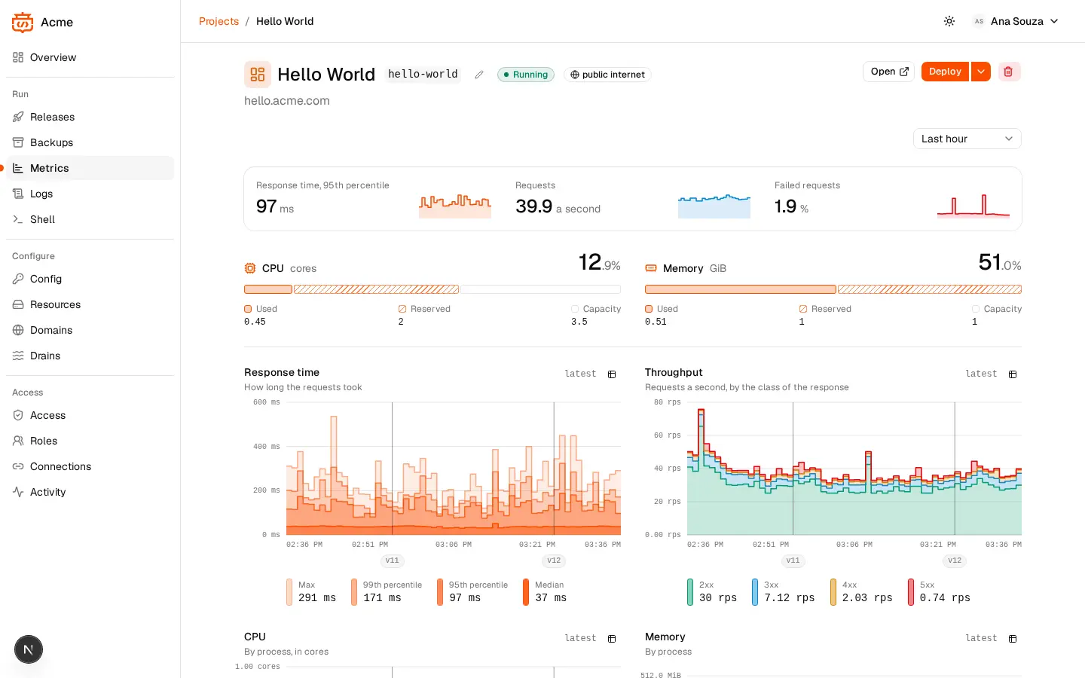Image resolution: width=1085 pixels, height=678 pixels.
Task: Click the Failed requests sparkline chart
Action: [973, 205]
